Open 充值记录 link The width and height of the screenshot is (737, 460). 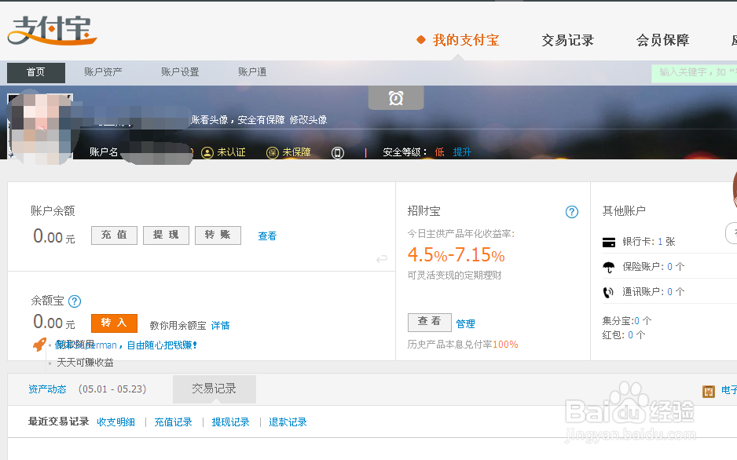click(174, 422)
